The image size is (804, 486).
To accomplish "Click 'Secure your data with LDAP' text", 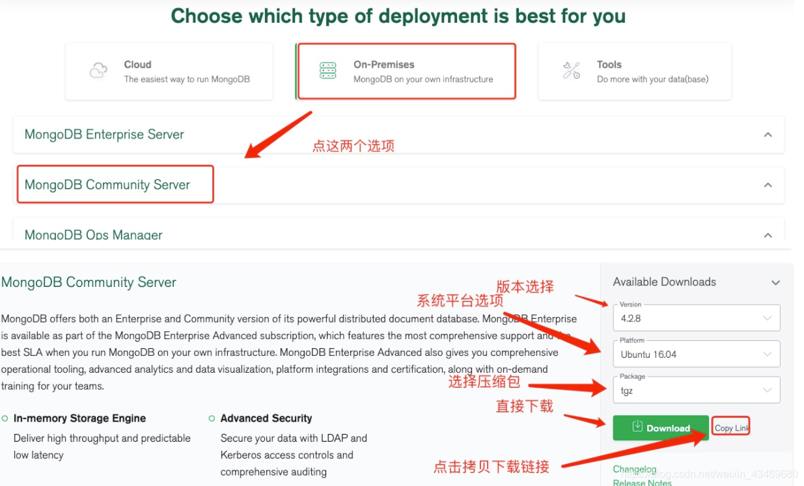I will (294, 439).
